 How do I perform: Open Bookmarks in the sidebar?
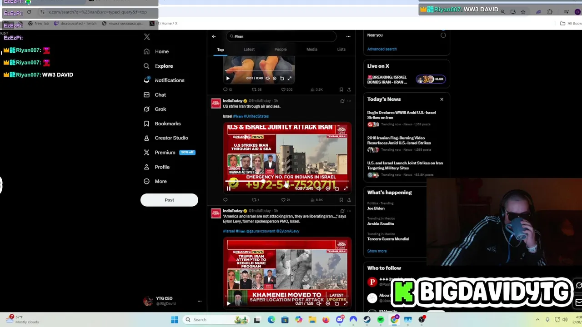pyautogui.click(x=162, y=124)
